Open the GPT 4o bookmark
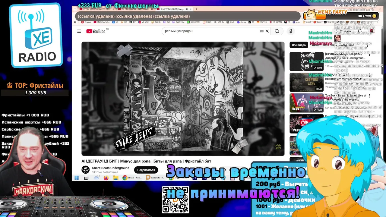 tap(219, 22)
